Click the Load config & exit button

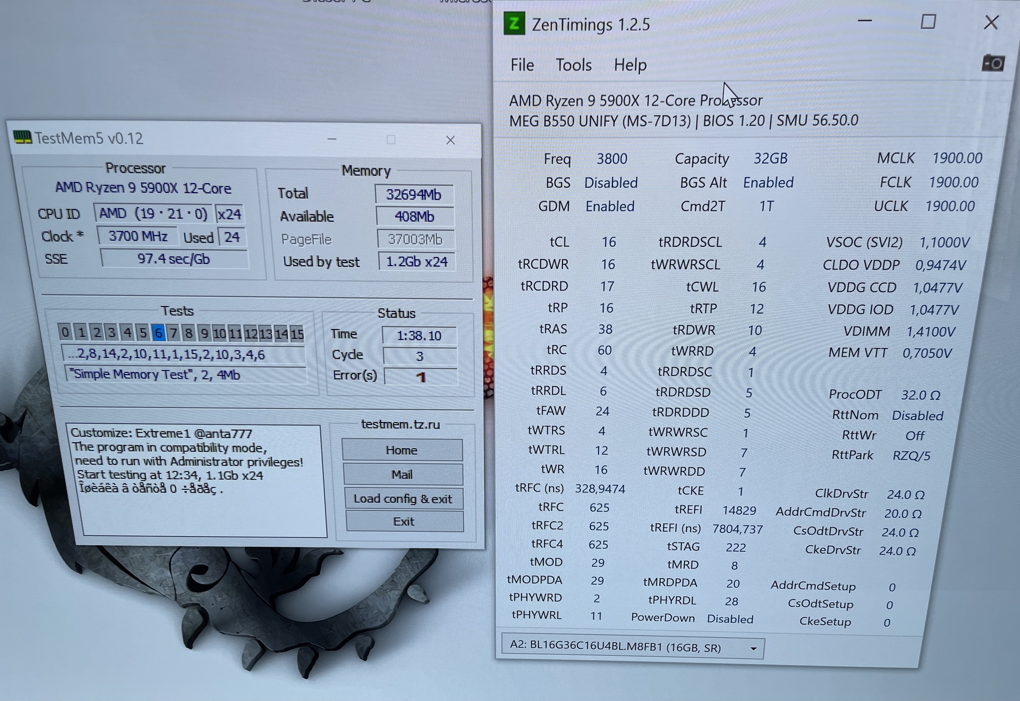click(403, 498)
